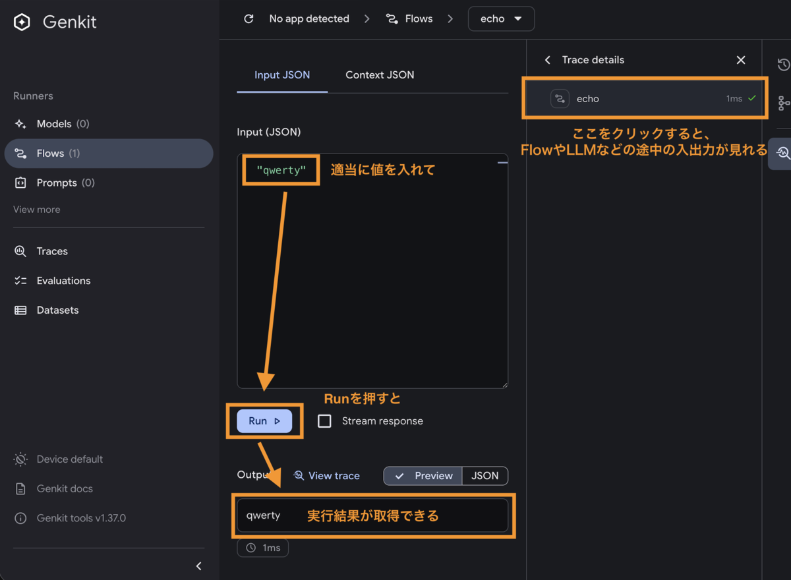Click No app detected in breadcrumb
This screenshot has height=580, width=791.
pyautogui.click(x=309, y=18)
